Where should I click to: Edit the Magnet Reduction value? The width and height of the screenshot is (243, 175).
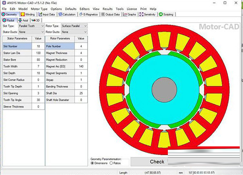pyautogui.click(x=81, y=60)
